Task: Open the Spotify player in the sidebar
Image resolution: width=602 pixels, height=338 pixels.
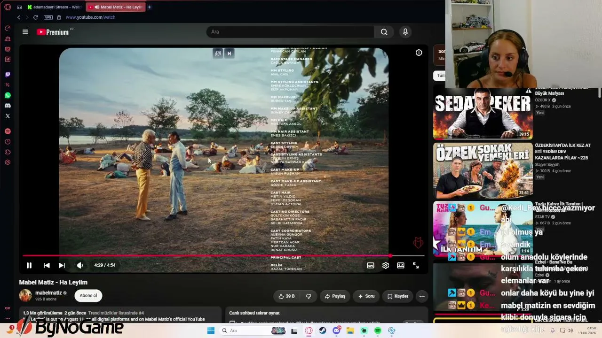Action: coord(8,131)
